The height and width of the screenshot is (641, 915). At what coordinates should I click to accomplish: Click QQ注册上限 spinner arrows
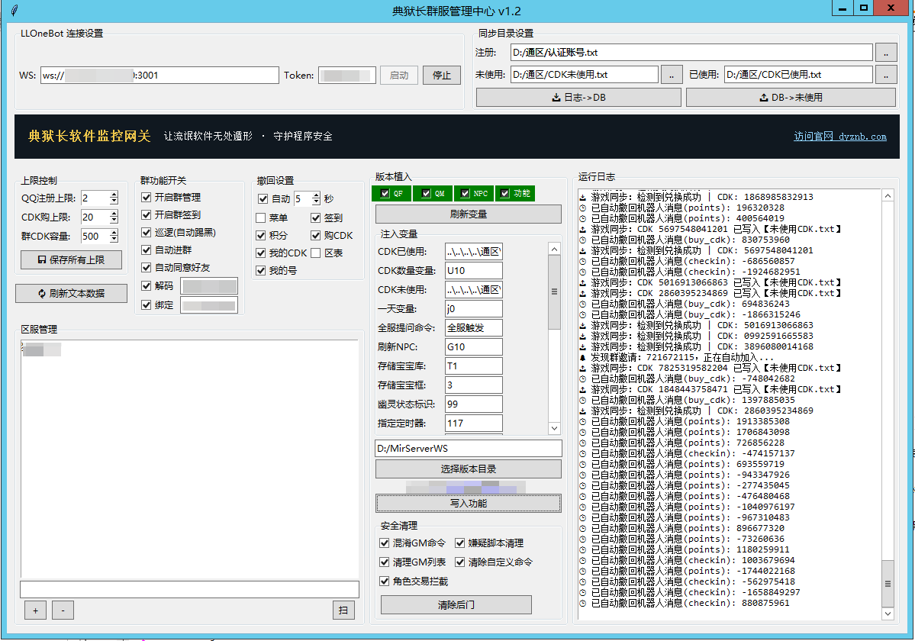tap(114, 198)
